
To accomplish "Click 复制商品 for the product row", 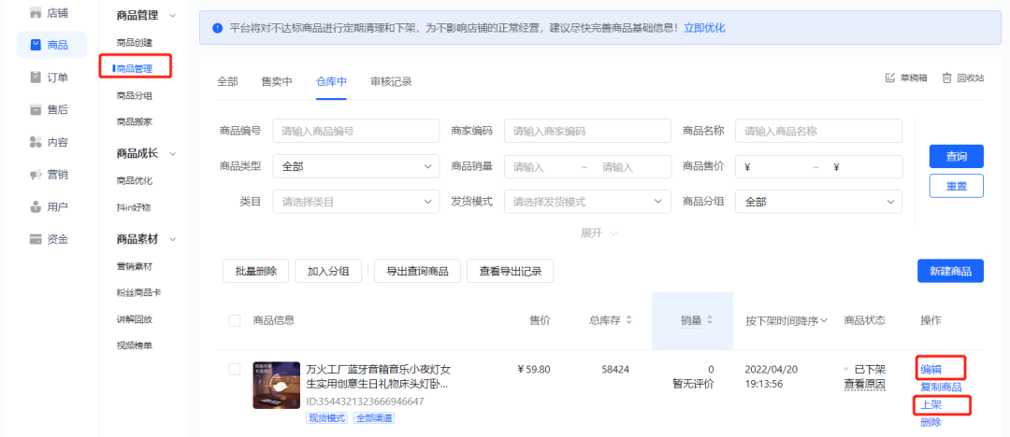I will [941, 388].
